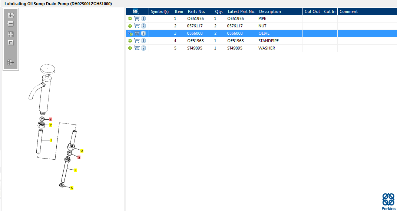Add OLIVE 0566008 to the cart
Image resolution: width=397 pixels, height=211 pixels.
point(137,33)
